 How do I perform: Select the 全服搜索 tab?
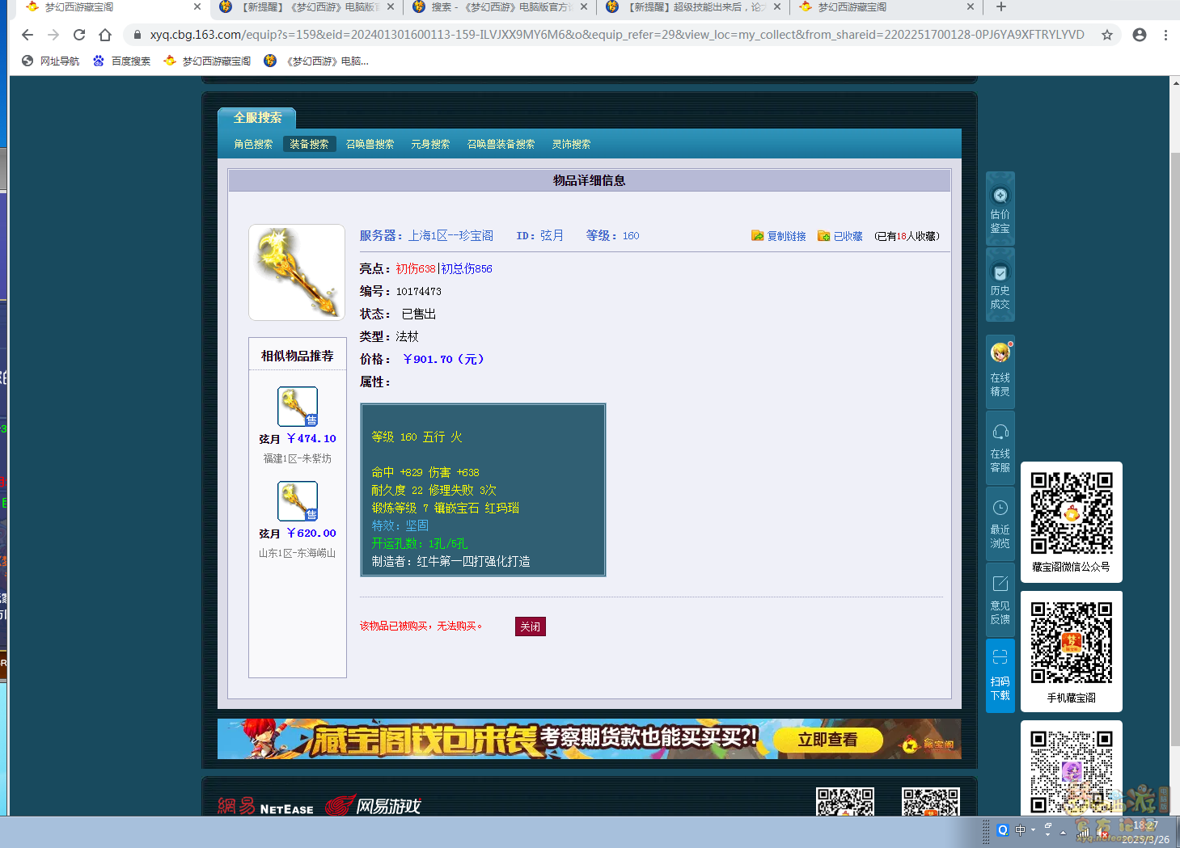pyautogui.click(x=257, y=118)
